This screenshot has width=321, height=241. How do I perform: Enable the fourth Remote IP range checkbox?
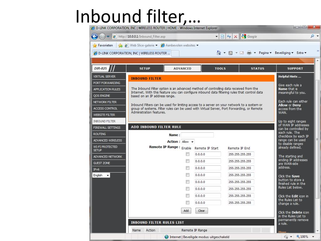(187, 175)
